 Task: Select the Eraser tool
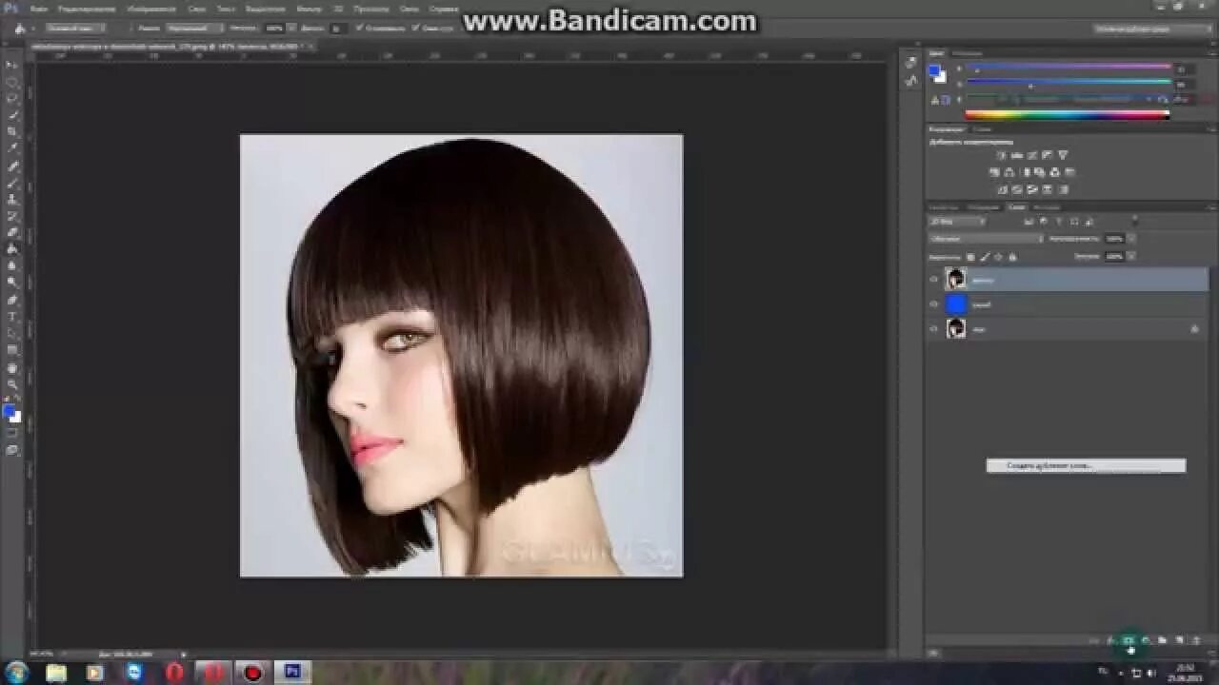[12, 232]
